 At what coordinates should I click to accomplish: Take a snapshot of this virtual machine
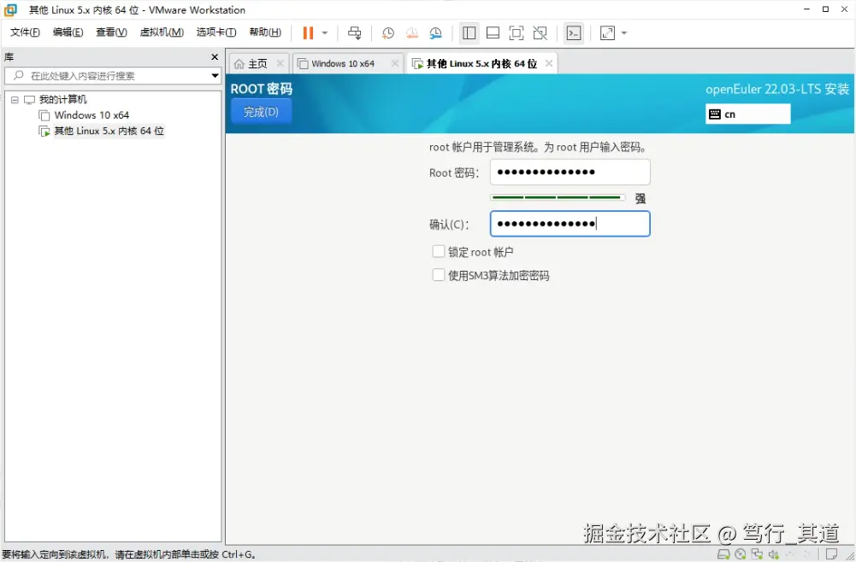387,33
